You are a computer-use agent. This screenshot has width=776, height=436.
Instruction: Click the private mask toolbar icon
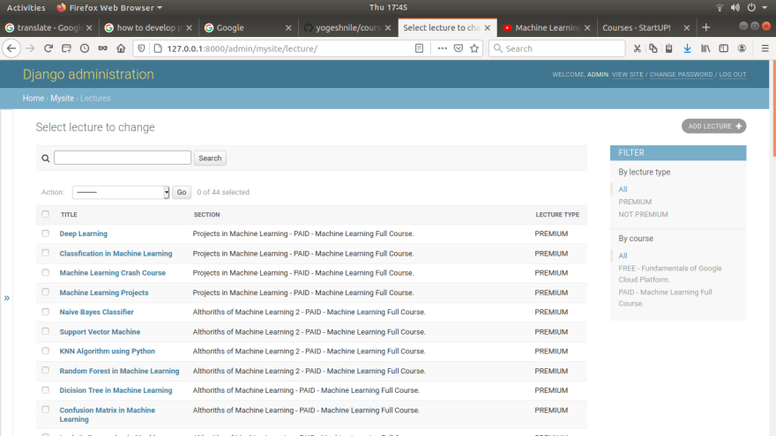tap(102, 48)
